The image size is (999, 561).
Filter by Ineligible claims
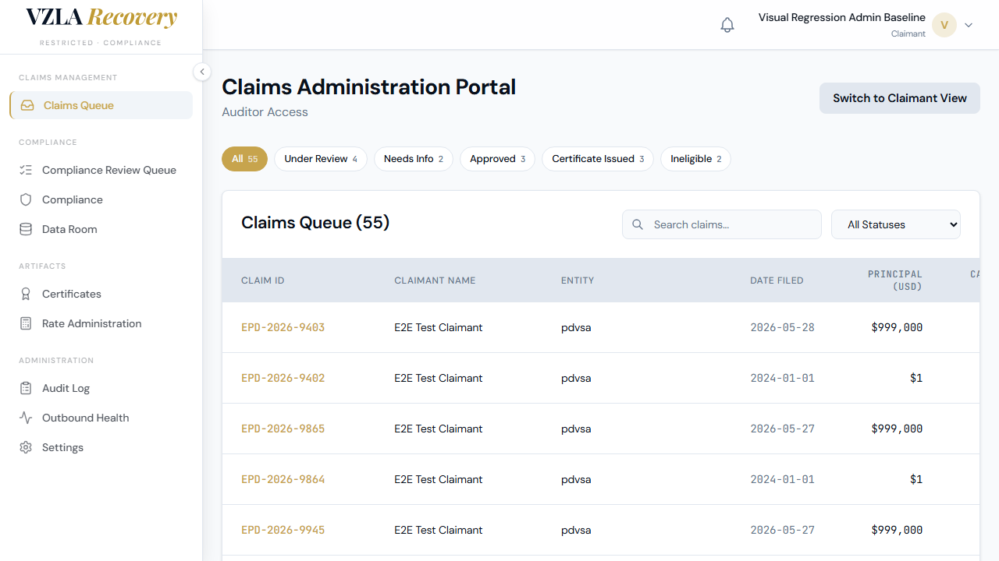tap(696, 159)
